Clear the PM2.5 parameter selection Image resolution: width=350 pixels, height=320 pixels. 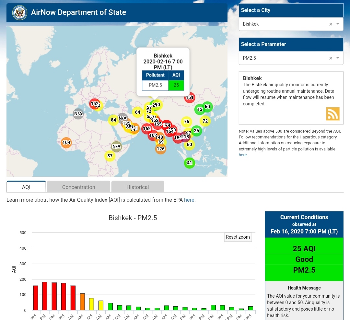click(x=331, y=58)
